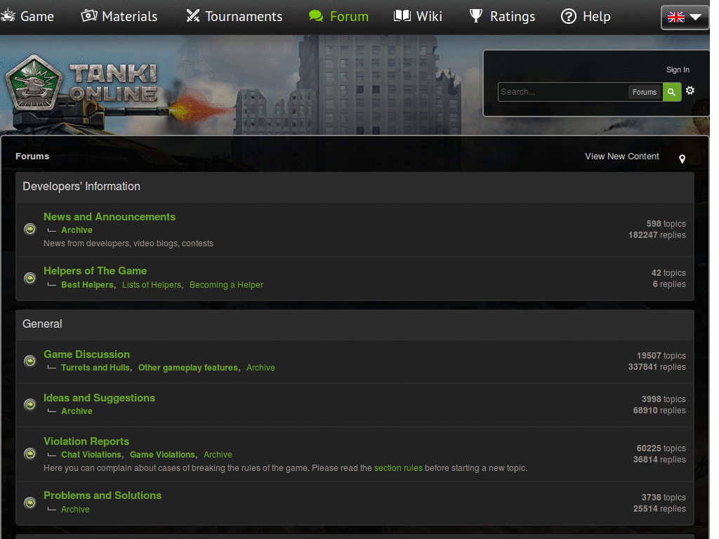This screenshot has width=719, height=539.
Task: Click the section rules link
Action: click(x=398, y=468)
